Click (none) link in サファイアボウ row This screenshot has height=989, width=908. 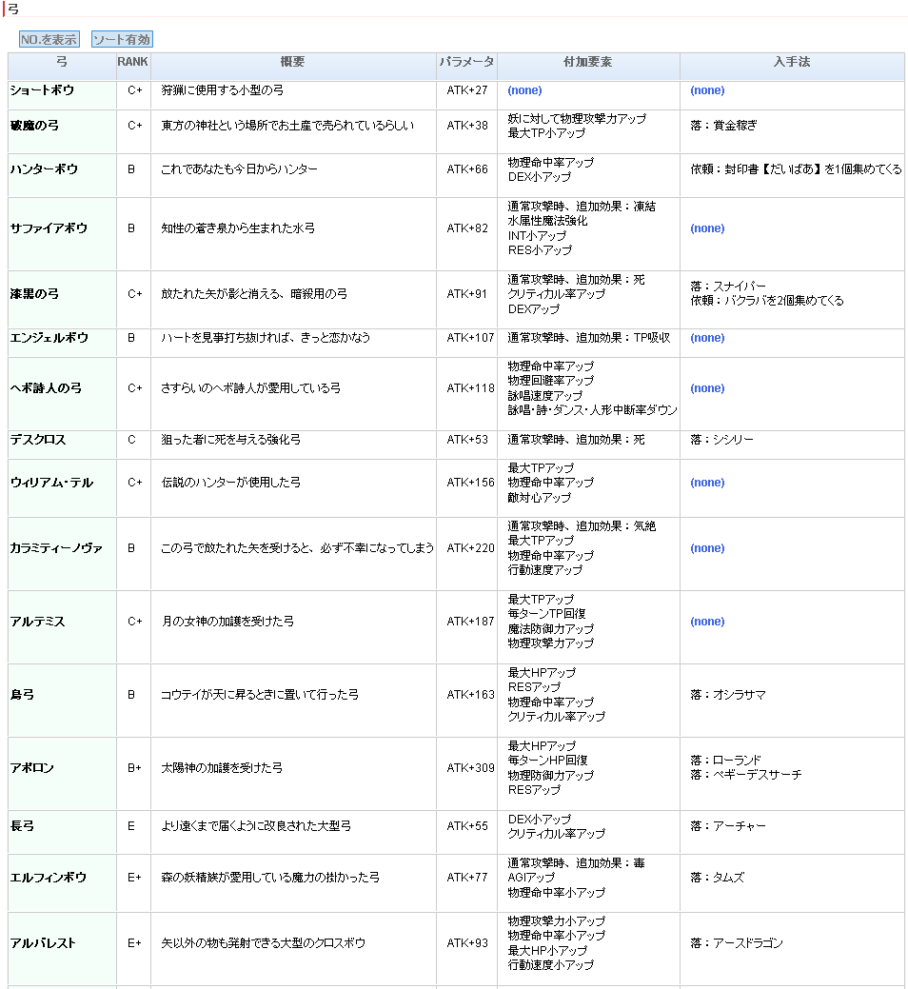click(707, 228)
